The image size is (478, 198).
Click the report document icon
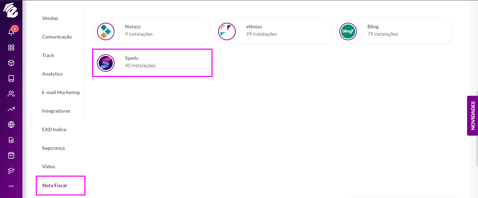[11, 140]
